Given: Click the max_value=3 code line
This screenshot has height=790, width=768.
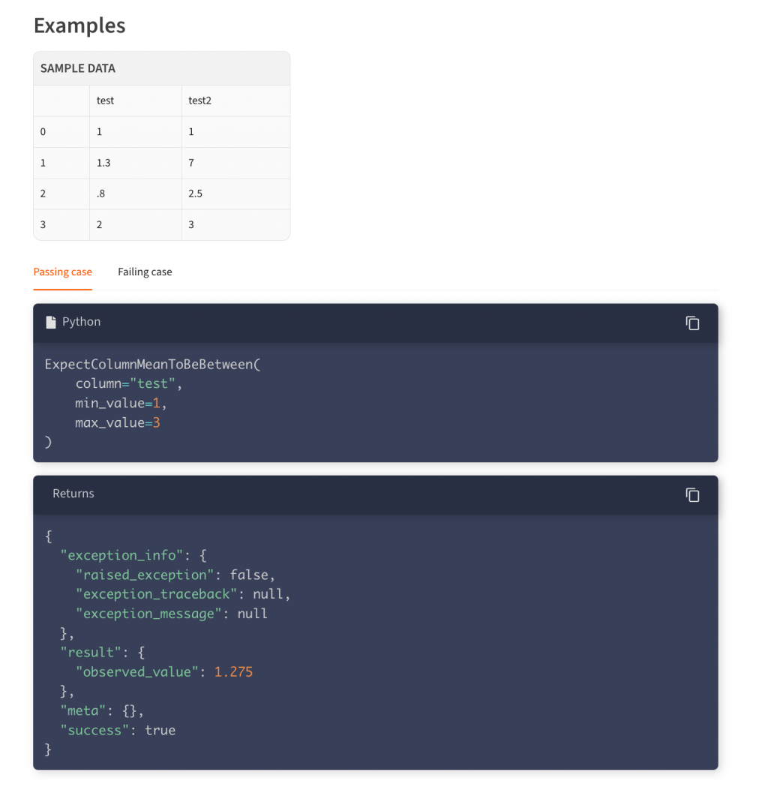Looking at the screenshot, I should tap(118, 423).
